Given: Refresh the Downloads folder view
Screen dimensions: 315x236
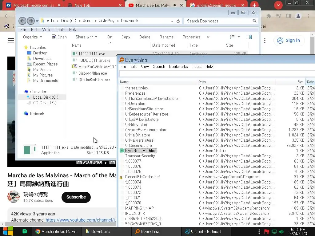Looking at the screenshot, I should [178, 21].
